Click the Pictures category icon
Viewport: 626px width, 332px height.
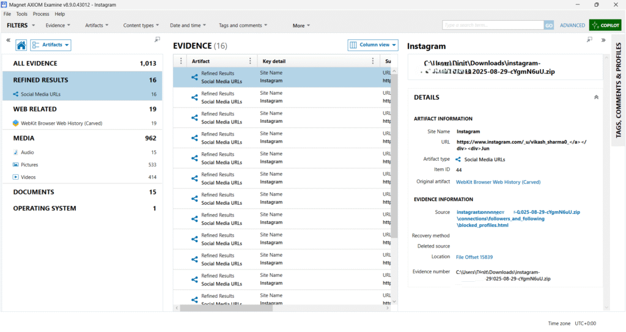[x=15, y=164]
